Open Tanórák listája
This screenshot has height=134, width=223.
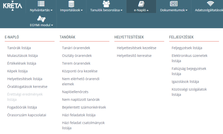click(19, 48)
